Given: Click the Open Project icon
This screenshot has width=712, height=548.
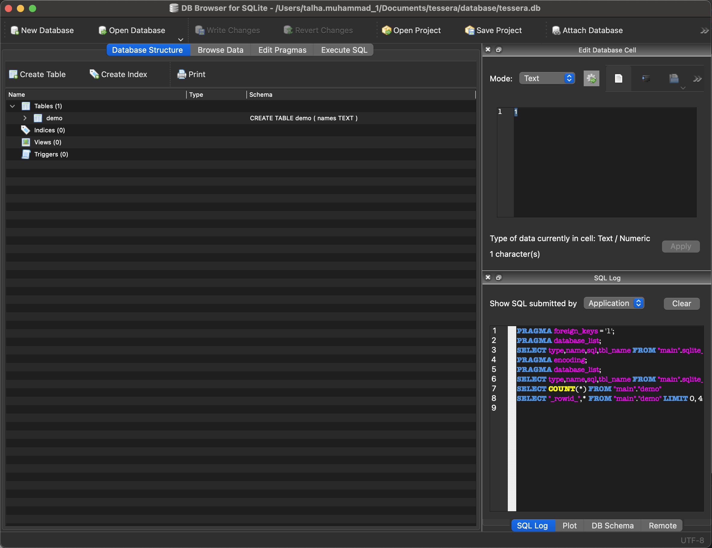Looking at the screenshot, I should click(x=386, y=30).
